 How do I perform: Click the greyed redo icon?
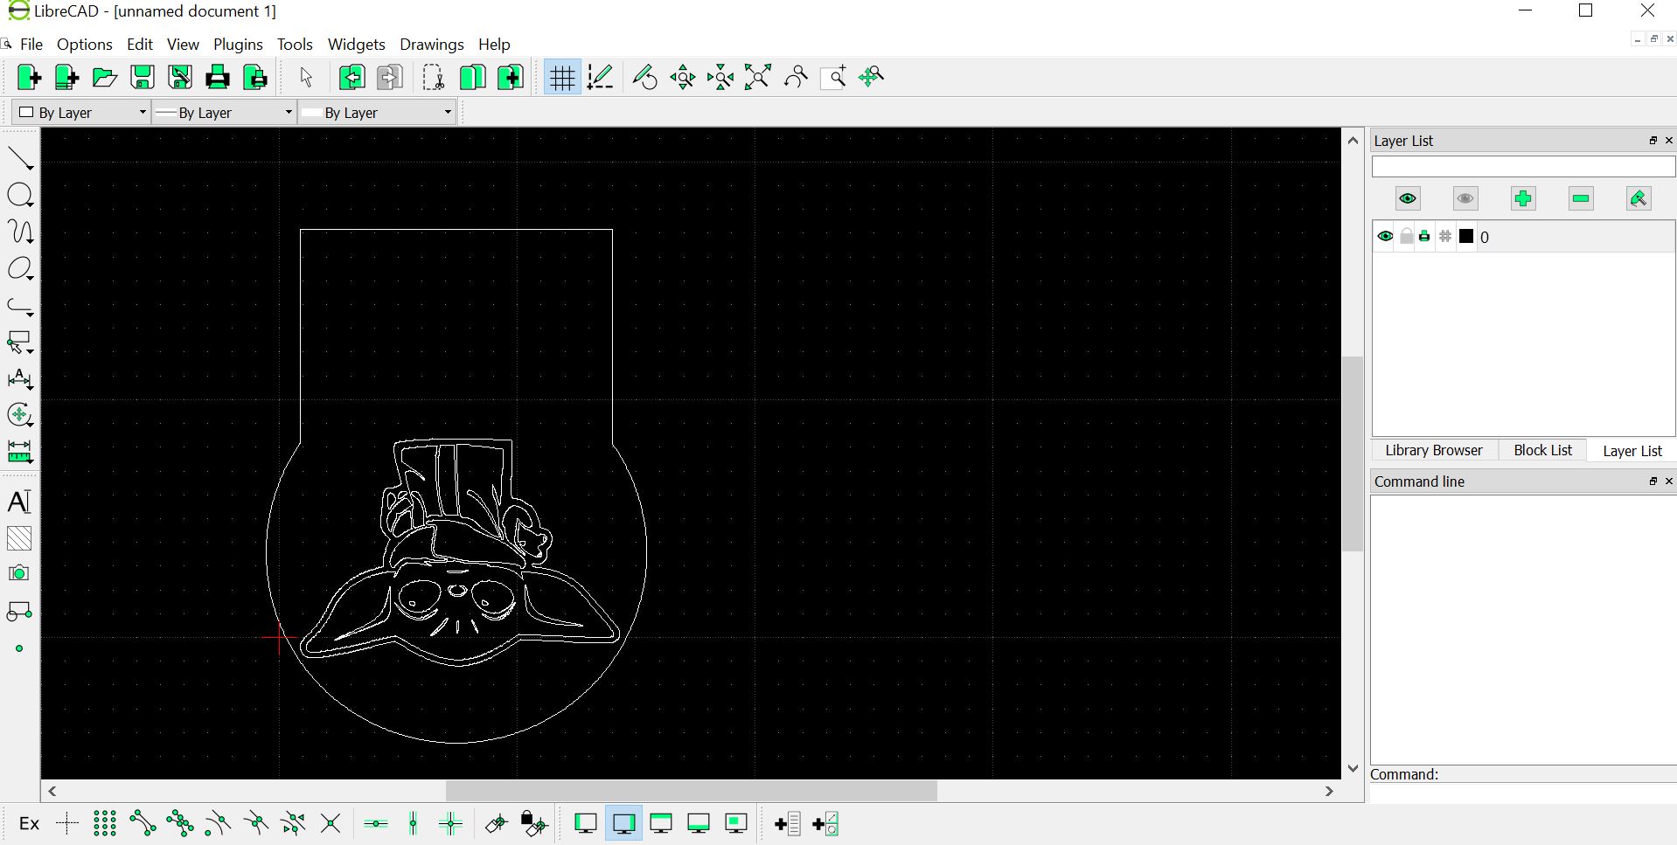390,77
